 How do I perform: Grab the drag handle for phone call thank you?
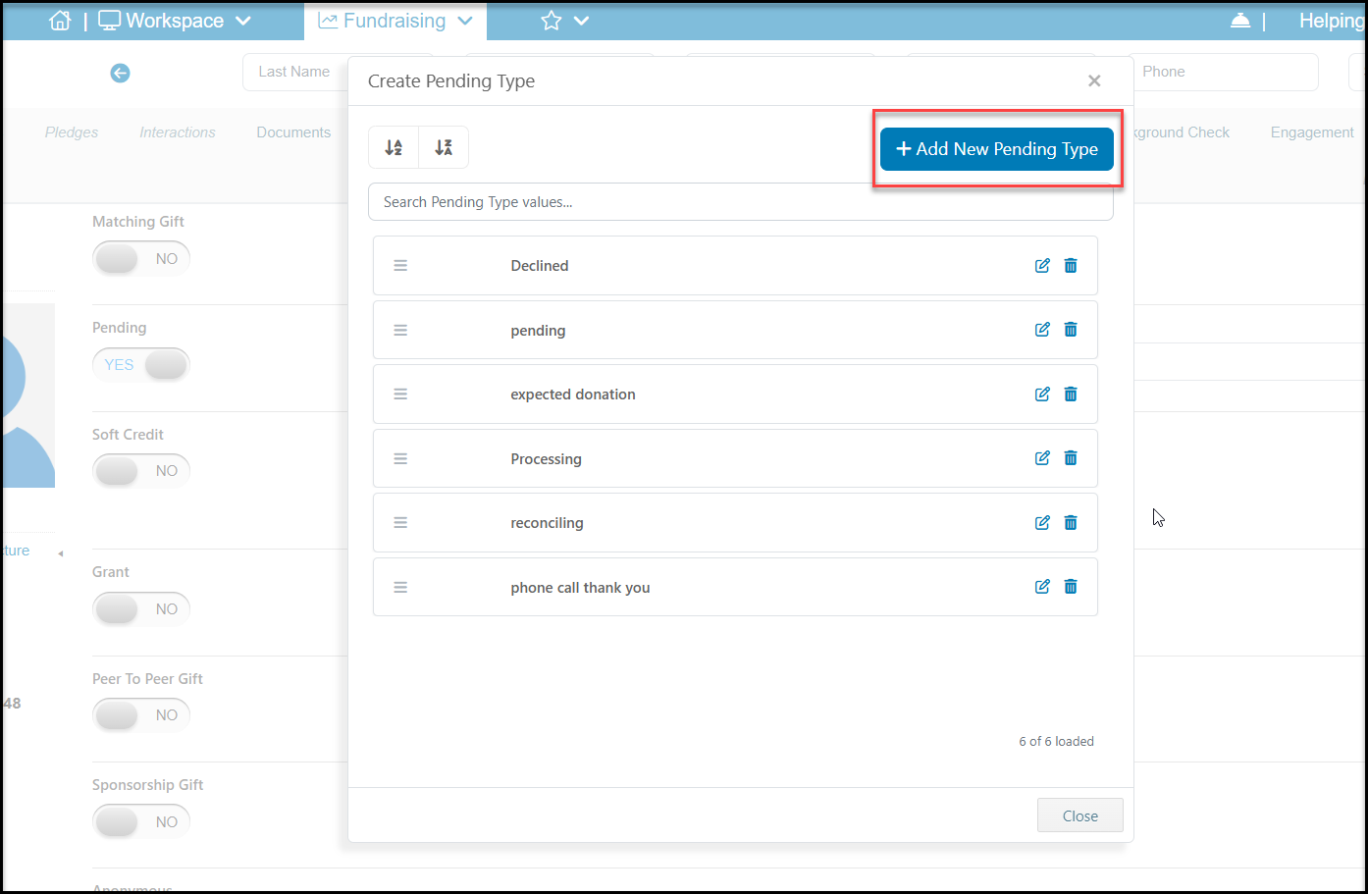pos(400,587)
